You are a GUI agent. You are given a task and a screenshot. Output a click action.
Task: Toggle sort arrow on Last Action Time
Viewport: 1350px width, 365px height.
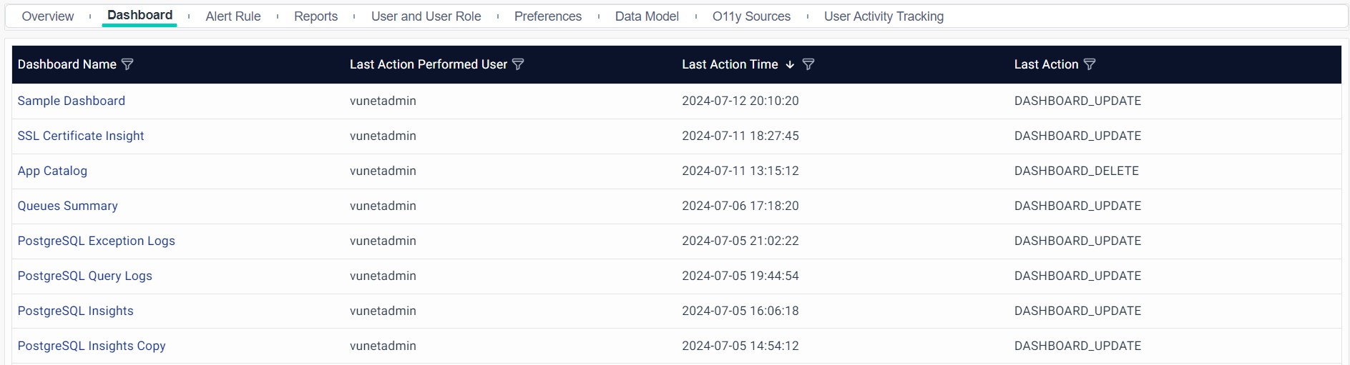coord(790,64)
